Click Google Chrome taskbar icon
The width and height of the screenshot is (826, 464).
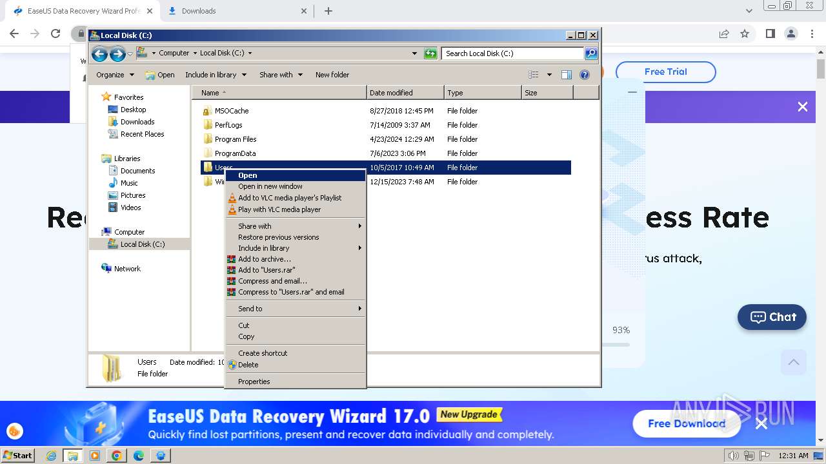tap(117, 456)
